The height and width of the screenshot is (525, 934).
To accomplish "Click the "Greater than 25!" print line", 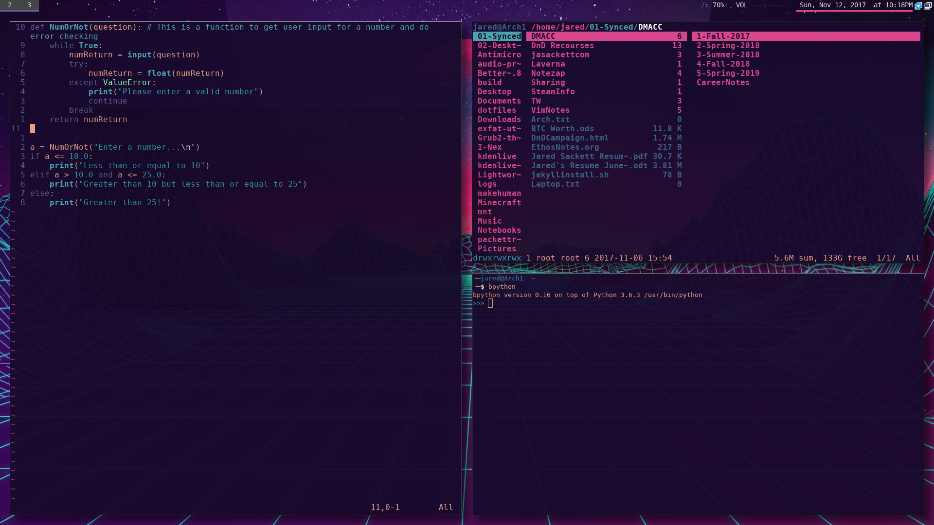I will (110, 203).
